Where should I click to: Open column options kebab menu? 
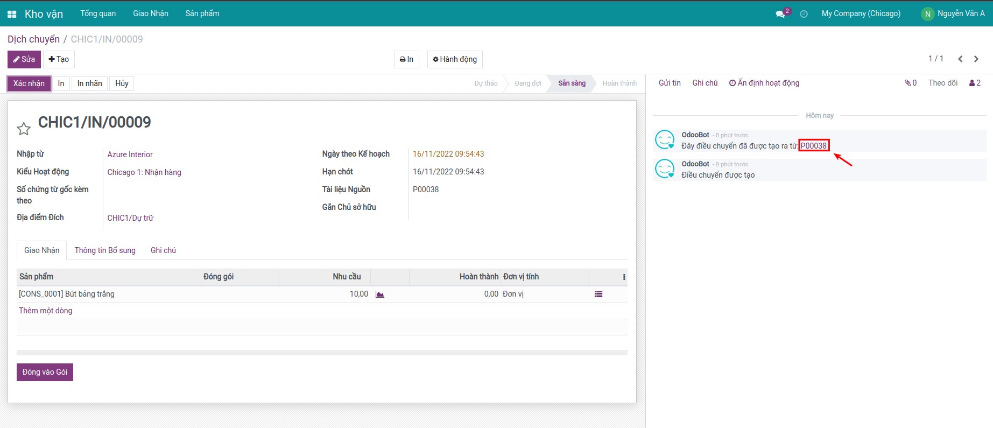(x=624, y=277)
